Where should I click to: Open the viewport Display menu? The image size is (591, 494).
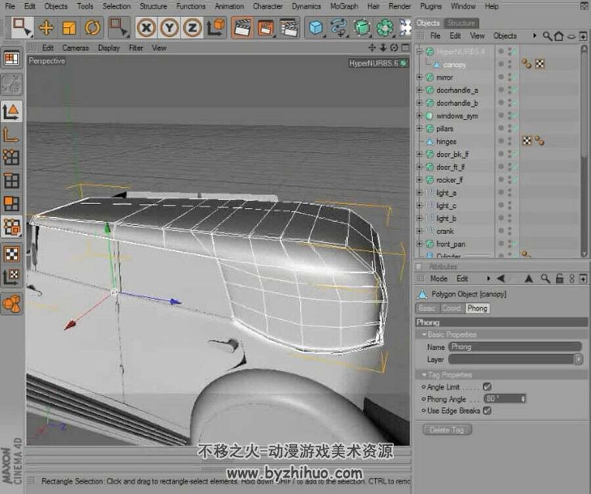(108, 48)
